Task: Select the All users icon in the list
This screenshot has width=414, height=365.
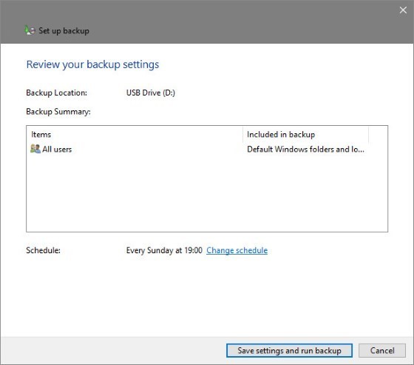Action: click(x=35, y=149)
